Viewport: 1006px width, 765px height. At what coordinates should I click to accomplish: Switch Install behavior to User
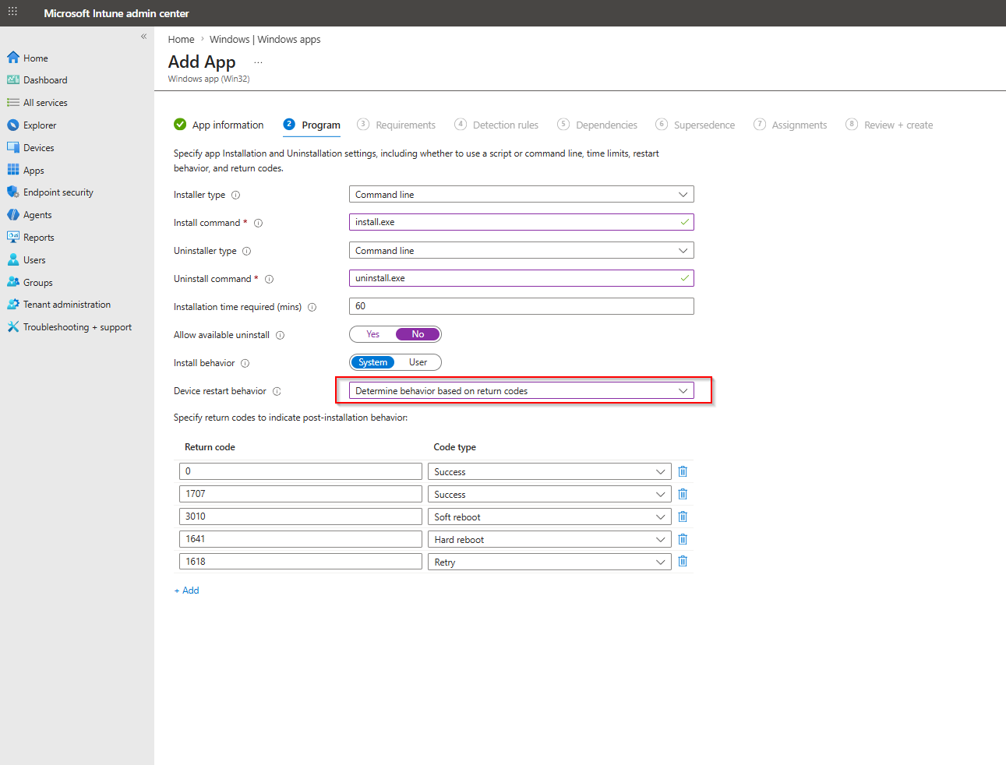point(418,362)
